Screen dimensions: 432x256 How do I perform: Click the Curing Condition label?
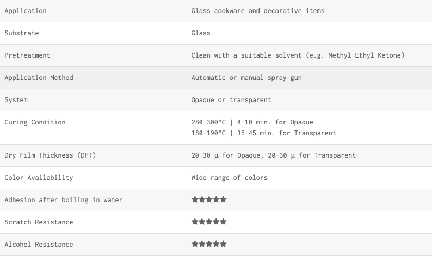[35, 122]
